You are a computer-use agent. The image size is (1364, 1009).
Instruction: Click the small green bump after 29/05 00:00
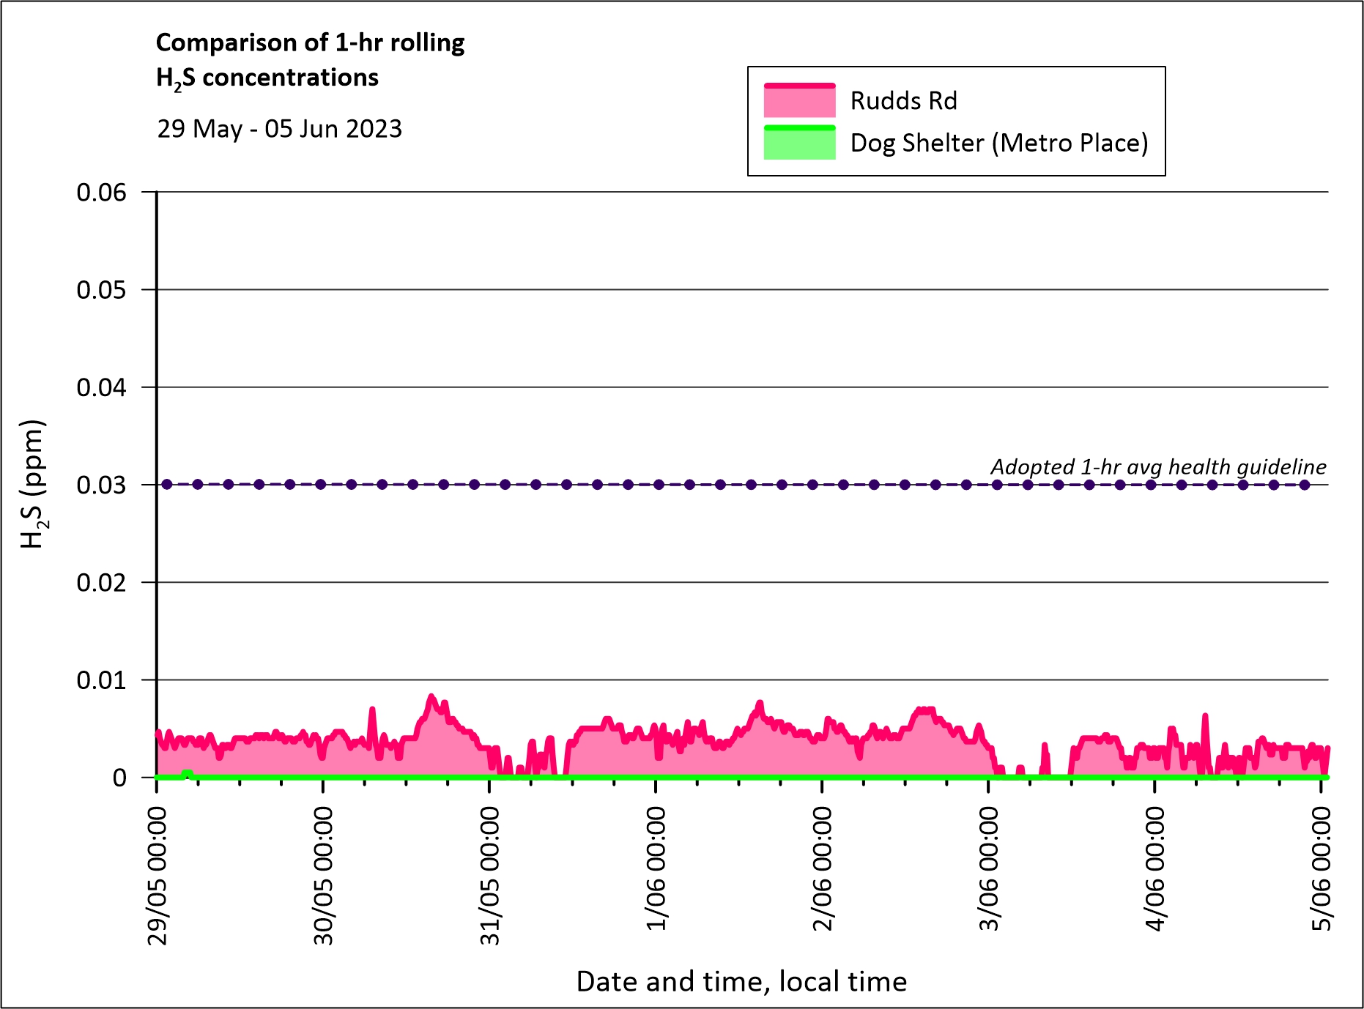(x=187, y=773)
